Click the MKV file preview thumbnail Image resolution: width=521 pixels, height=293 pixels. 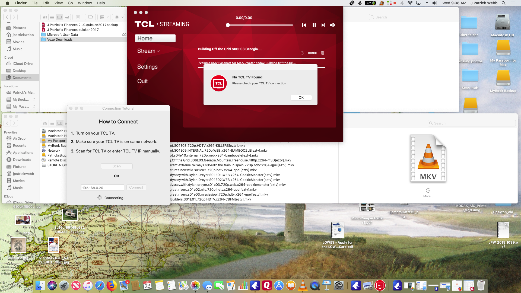click(428, 158)
